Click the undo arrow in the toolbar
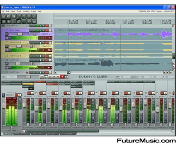The image size is (176, 147). tap(24, 16)
